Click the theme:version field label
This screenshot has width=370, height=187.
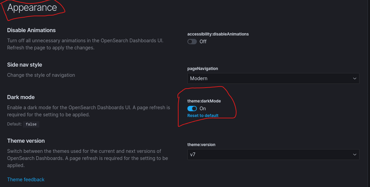[201, 145]
